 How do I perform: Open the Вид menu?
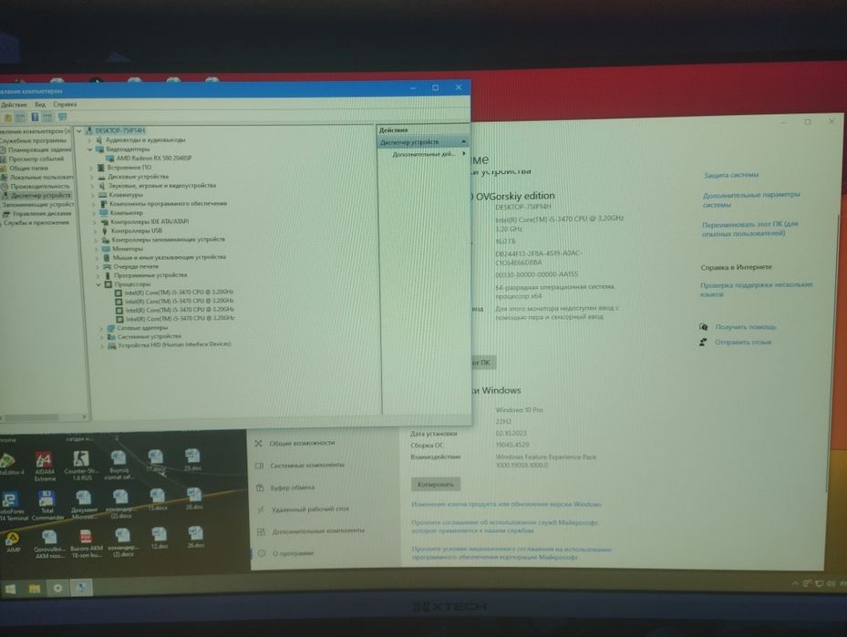40,105
